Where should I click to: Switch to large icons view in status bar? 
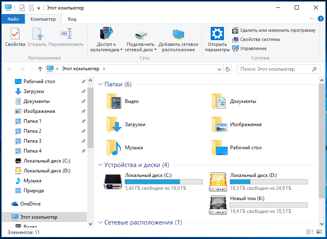(x=319, y=232)
